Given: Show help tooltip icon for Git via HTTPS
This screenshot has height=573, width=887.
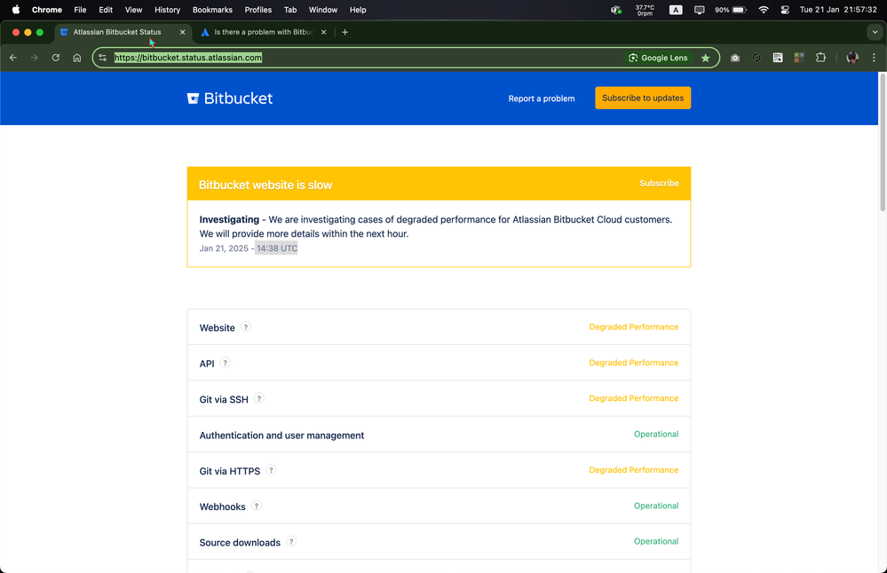Looking at the screenshot, I should coord(271,469).
